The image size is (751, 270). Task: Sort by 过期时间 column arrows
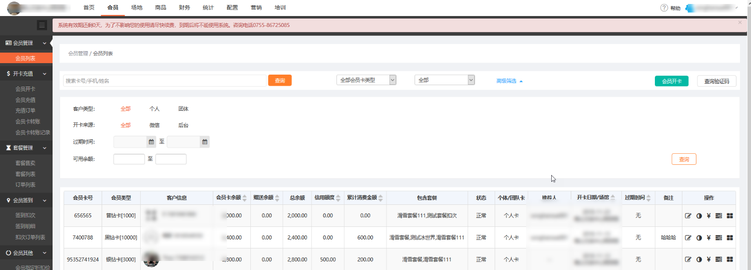coord(648,198)
